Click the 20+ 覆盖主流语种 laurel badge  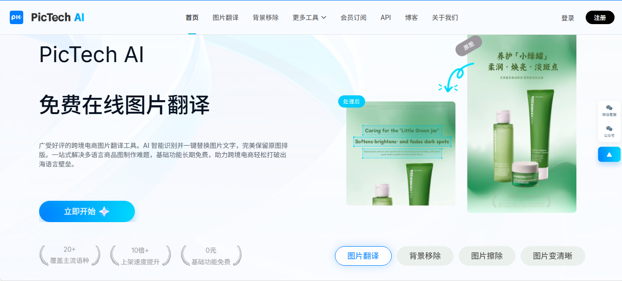[70, 255]
